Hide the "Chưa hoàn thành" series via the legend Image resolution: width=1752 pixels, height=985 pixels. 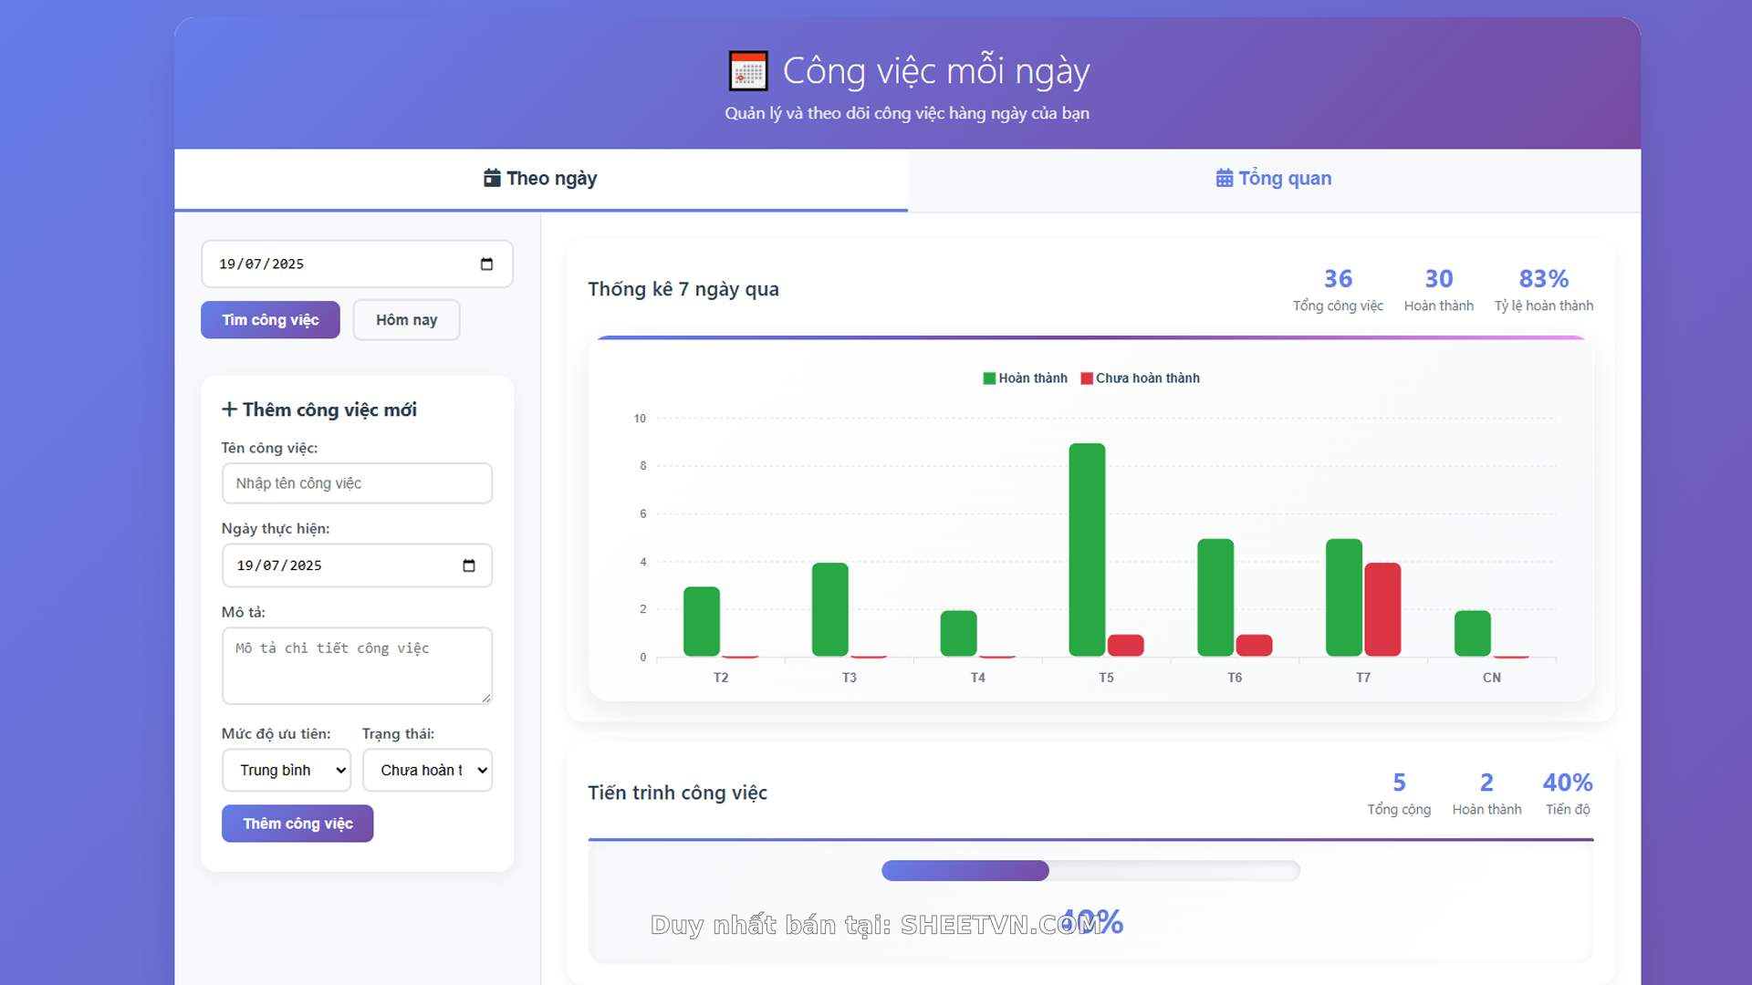click(x=1140, y=378)
